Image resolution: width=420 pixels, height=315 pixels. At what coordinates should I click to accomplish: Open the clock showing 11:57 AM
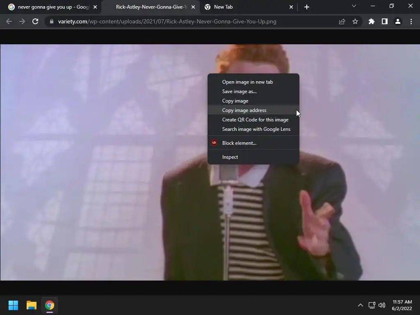coord(402,305)
